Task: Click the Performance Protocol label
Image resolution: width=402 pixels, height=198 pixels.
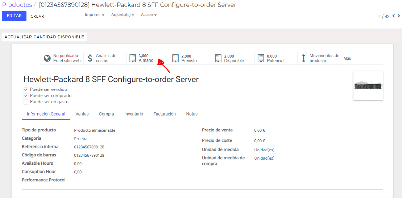Action: coord(43,180)
